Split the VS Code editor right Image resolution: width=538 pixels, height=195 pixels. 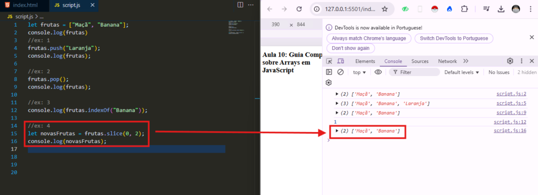(x=240, y=5)
